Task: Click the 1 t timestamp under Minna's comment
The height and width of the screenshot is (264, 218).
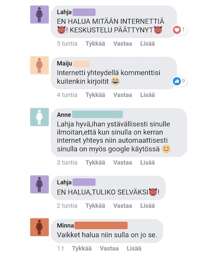Action: pyautogui.click(x=60, y=248)
